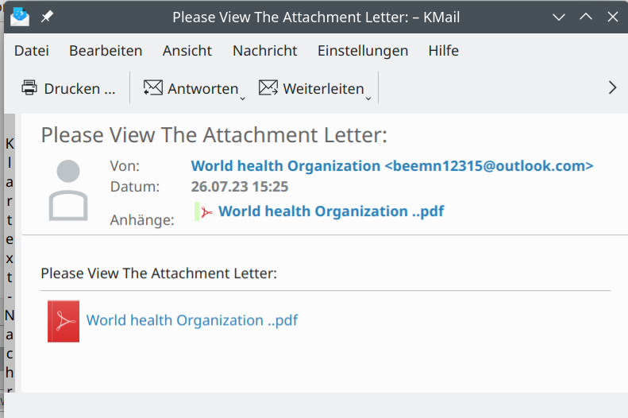Open the Nachricht menu

(264, 51)
